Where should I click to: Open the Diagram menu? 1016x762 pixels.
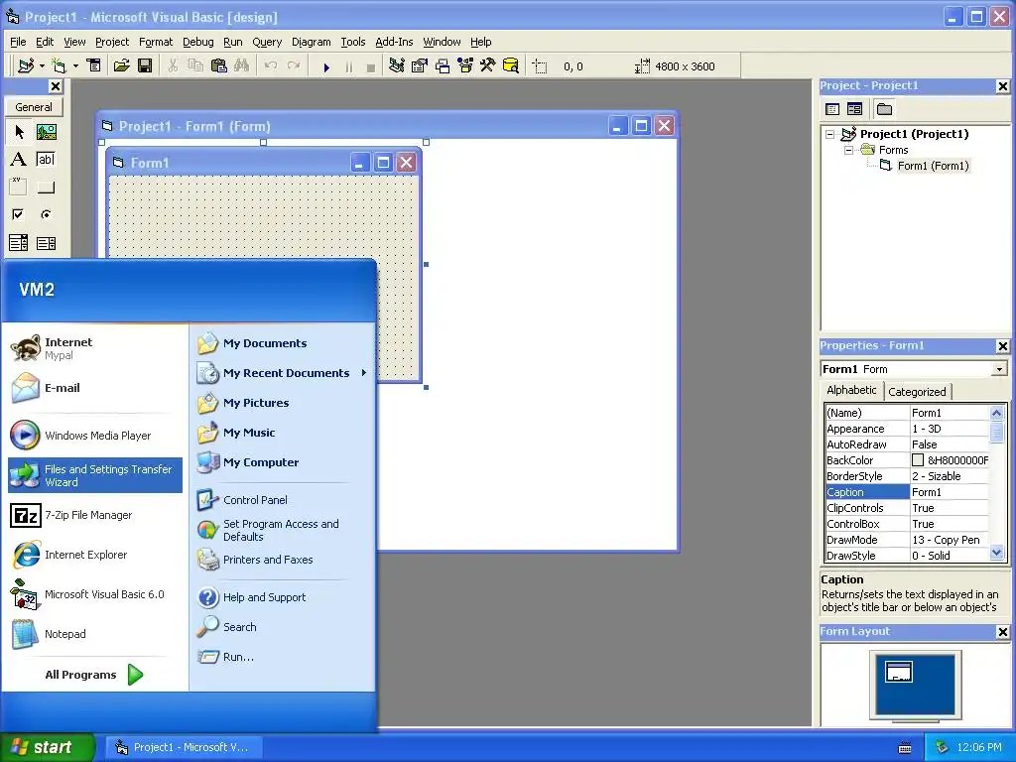[311, 42]
